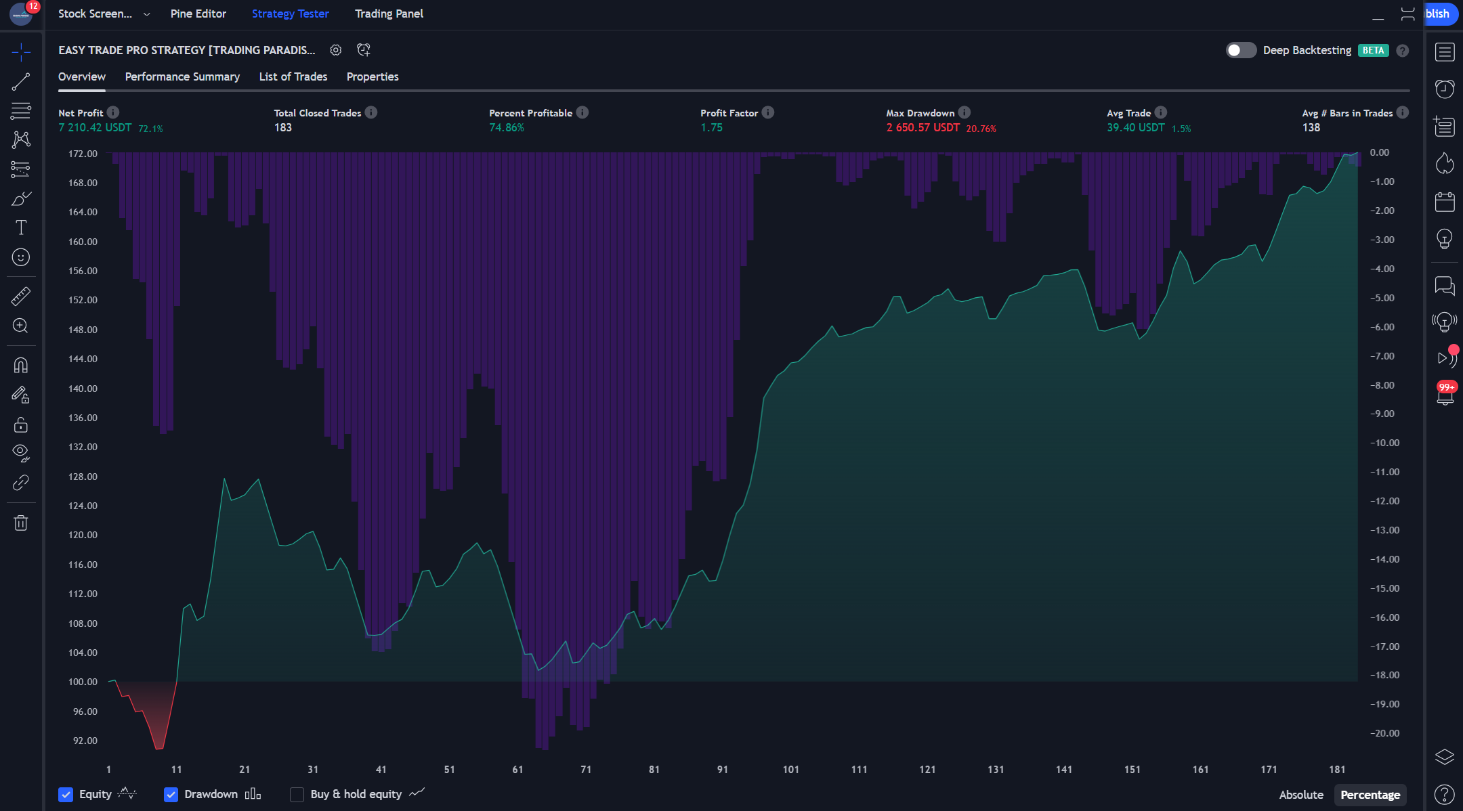Open the Pine Editor panel

(x=198, y=14)
